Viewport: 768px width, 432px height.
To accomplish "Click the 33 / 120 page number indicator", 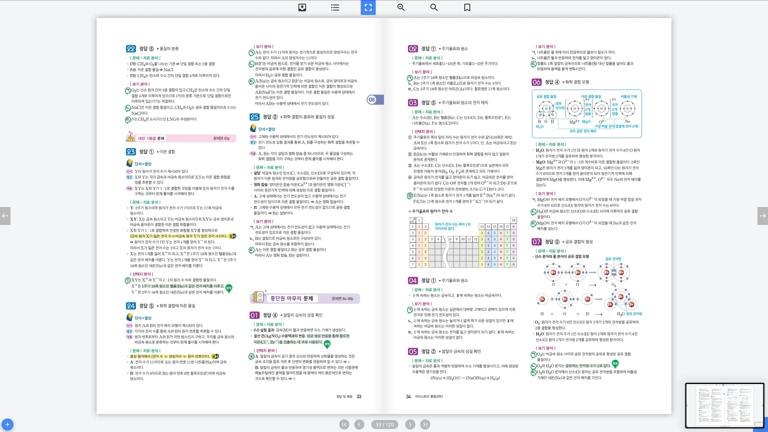I will point(384,424).
